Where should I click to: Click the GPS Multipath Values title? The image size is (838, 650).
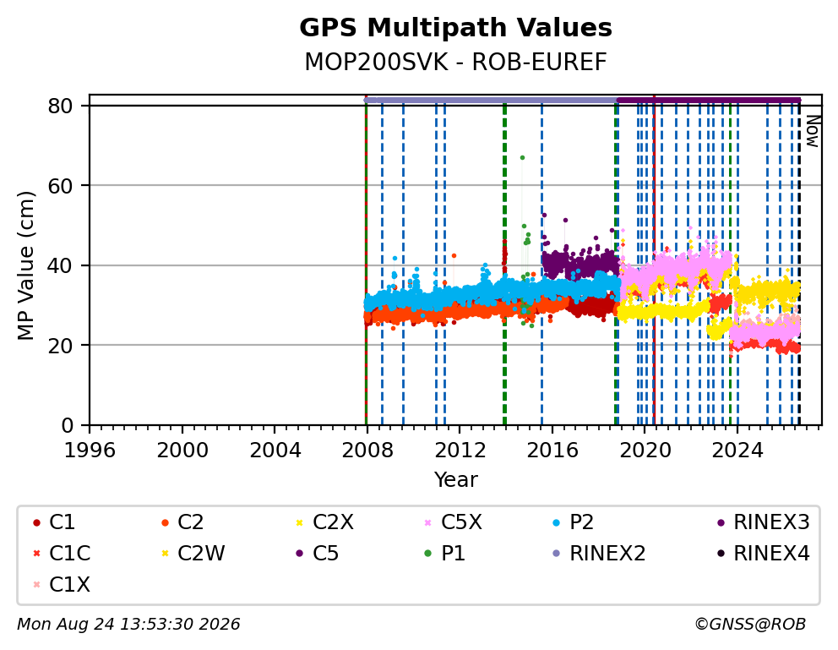pyautogui.click(x=455, y=28)
